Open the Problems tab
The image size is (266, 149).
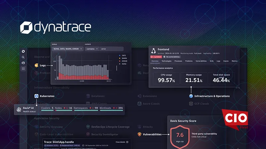[x=189, y=61]
